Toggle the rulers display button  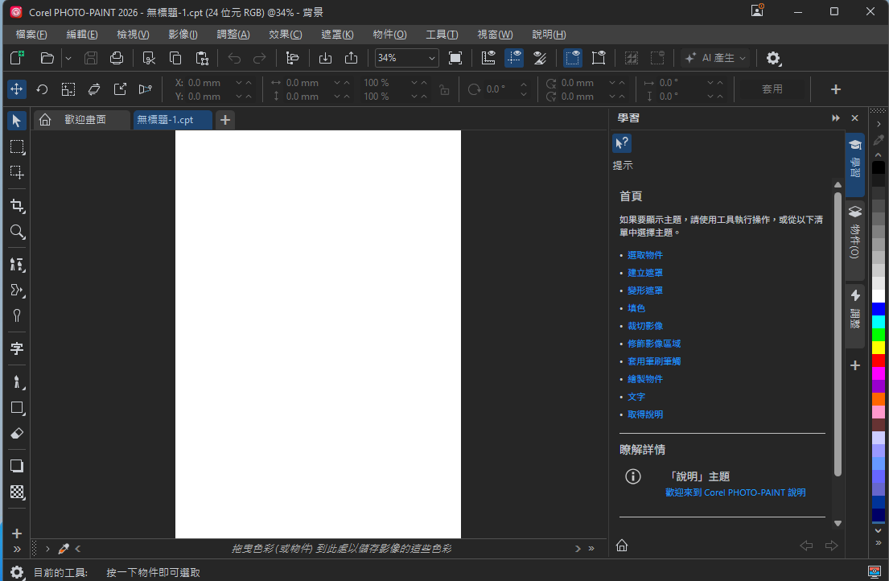tap(488, 58)
